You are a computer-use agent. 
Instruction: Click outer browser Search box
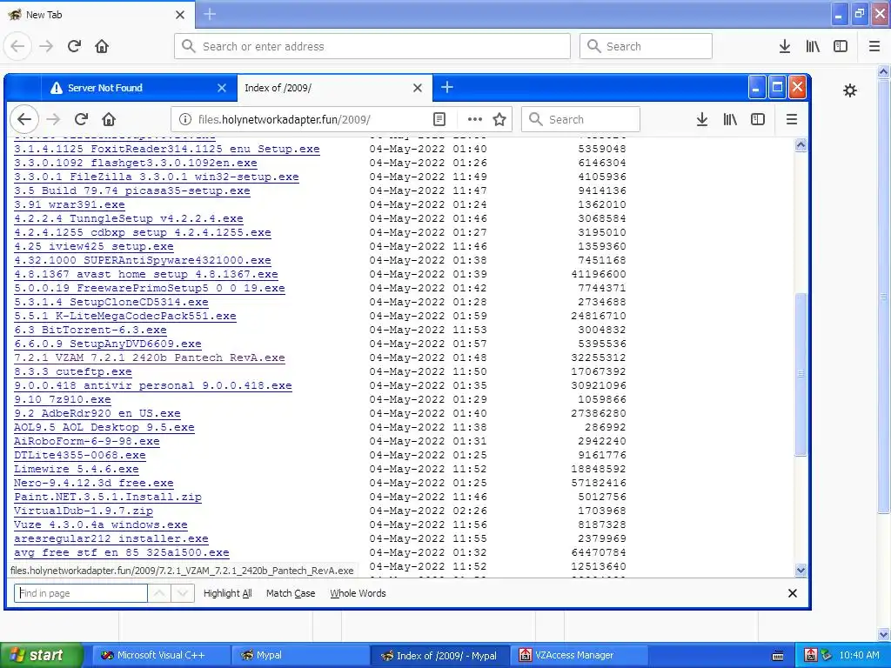(646, 46)
